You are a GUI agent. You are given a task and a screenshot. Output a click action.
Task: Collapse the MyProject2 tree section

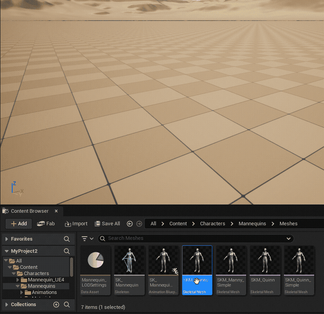point(6,251)
